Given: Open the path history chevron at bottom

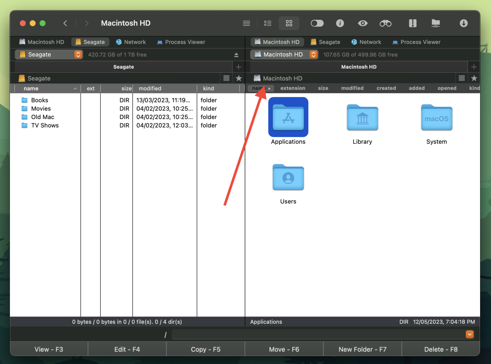Looking at the screenshot, I should click(469, 334).
